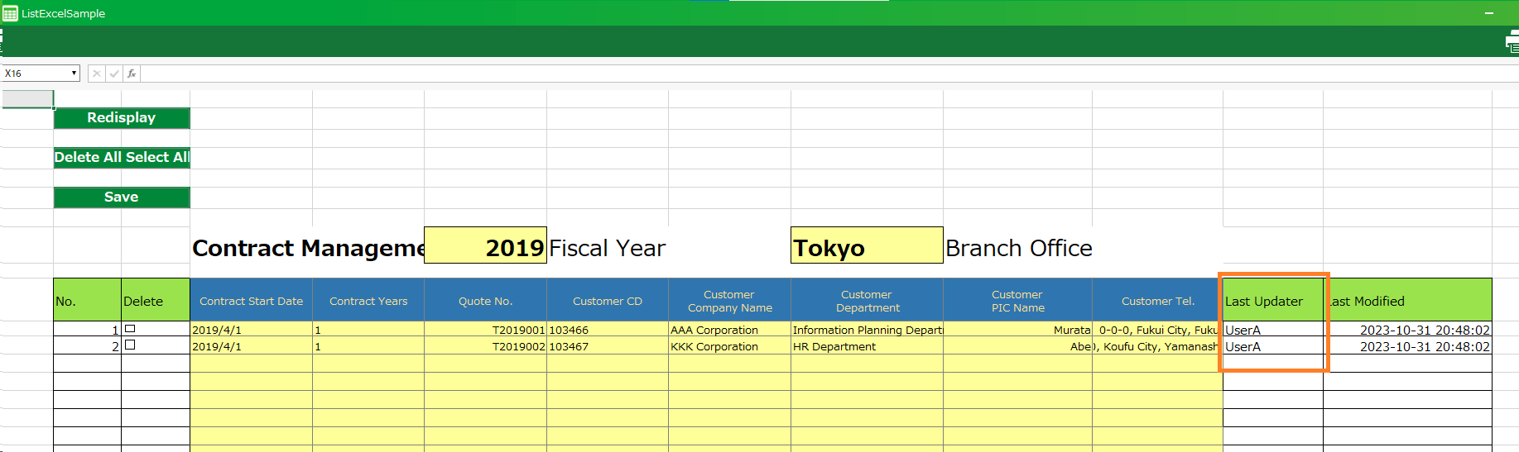
Task: Click quote number T2019002 cell
Action: 485,346
